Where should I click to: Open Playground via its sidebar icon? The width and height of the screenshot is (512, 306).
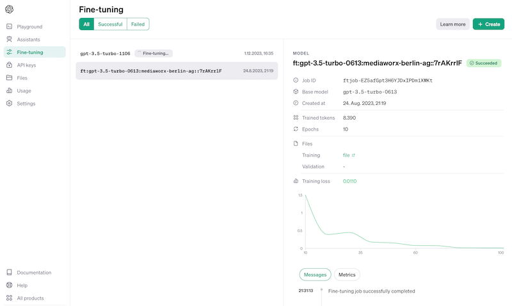[x=9, y=26]
